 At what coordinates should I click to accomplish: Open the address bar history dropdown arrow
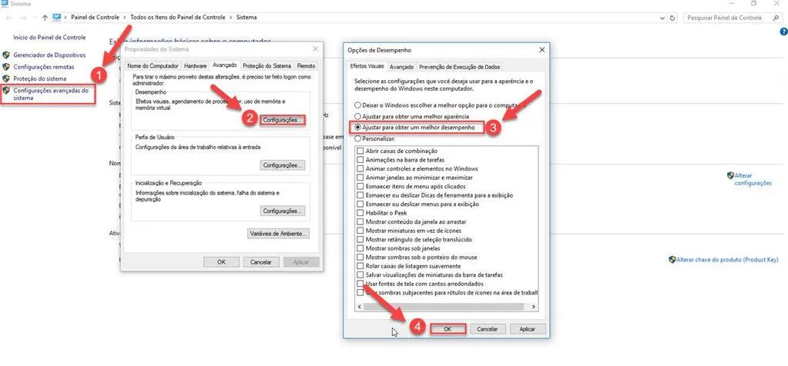pos(662,18)
